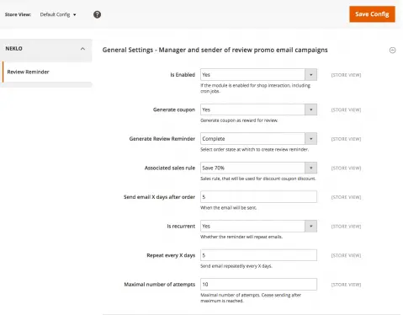Focus the Send email X days field
The image size is (403, 315).
click(x=258, y=197)
